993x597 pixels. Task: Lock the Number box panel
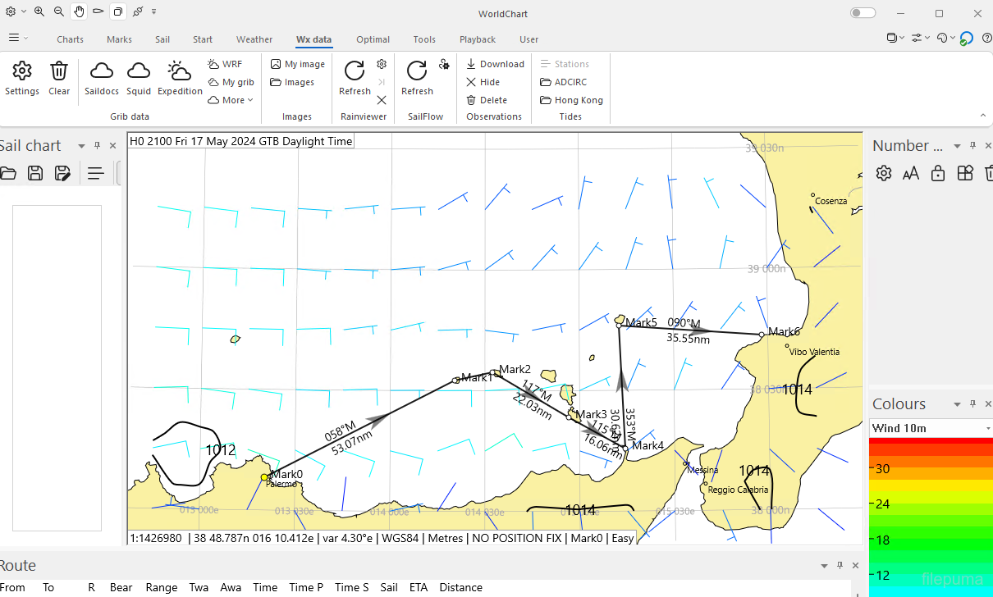coord(938,173)
